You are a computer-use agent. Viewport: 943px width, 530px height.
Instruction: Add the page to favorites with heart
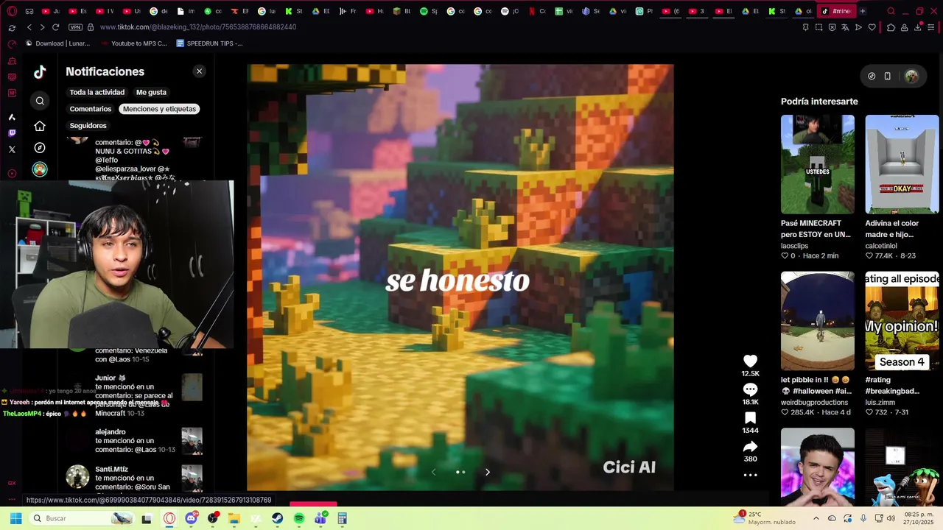[x=872, y=27]
